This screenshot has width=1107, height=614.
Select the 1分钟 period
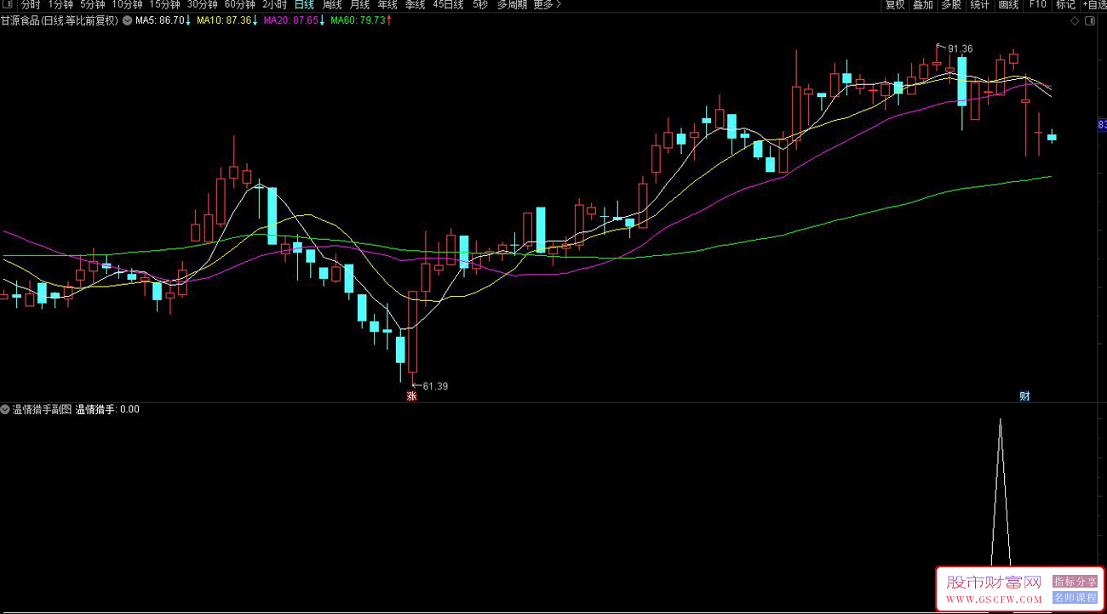pos(61,5)
